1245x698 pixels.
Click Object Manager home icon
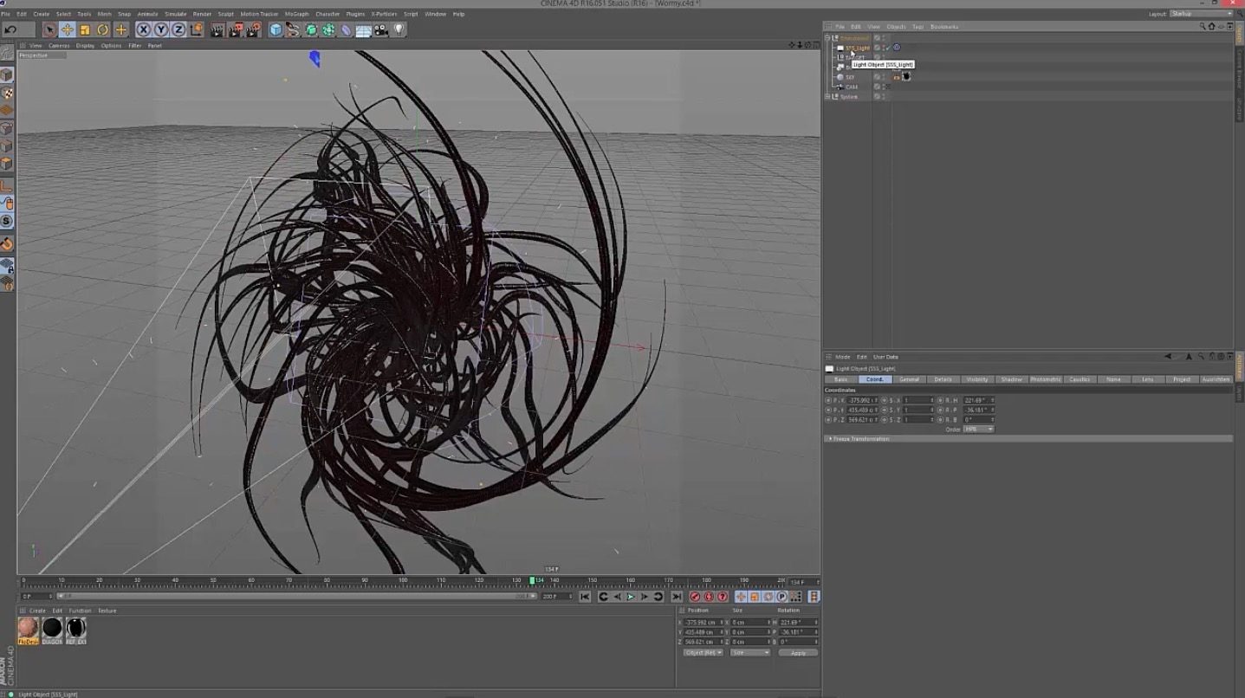pyautogui.click(x=1211, y=27)
